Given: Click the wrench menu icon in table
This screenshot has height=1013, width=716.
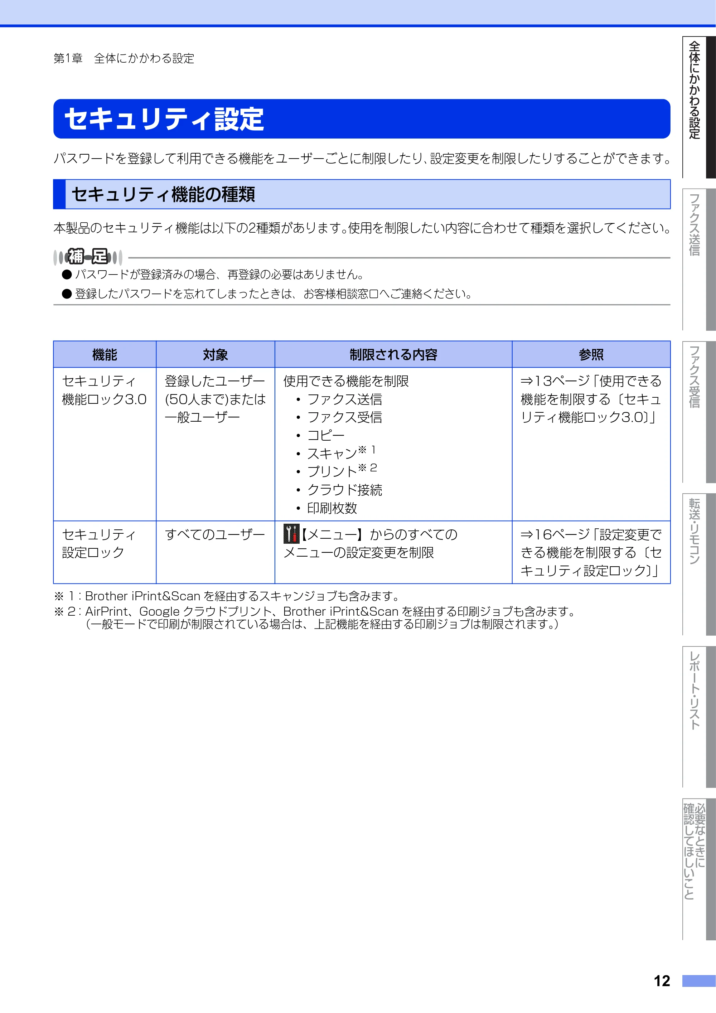Looking at the screenshot, I should click(291, 534).
